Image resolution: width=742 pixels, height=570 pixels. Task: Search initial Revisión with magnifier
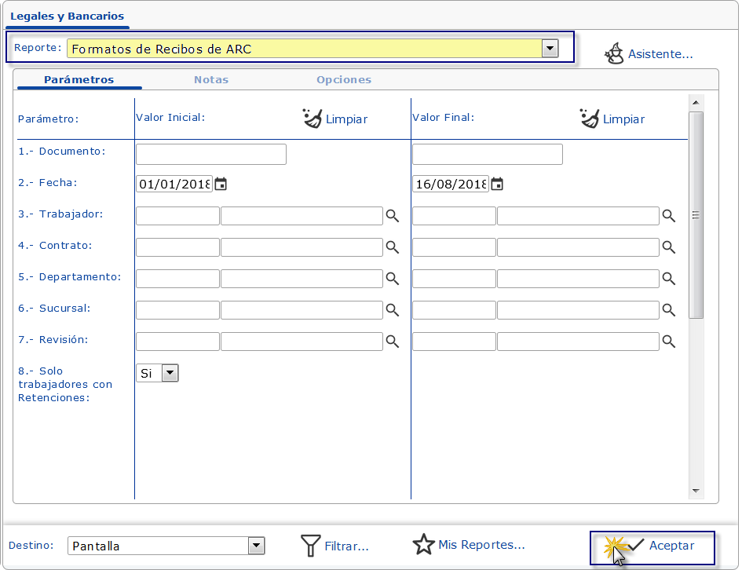(392, 342)
